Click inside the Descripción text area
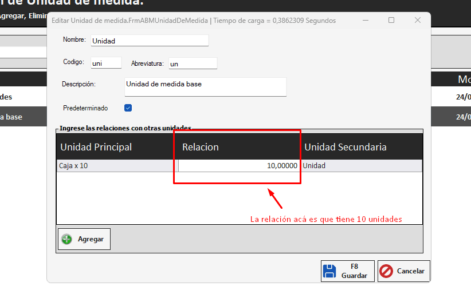 (205, 87)
